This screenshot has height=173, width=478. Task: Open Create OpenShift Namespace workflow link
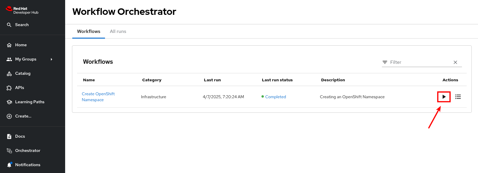[x=98, y=97]
